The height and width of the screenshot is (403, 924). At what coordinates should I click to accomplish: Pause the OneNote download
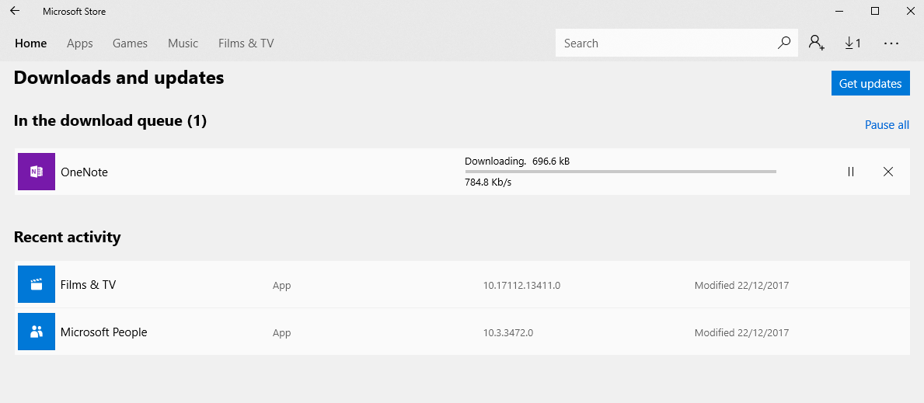tap(851, 172)
